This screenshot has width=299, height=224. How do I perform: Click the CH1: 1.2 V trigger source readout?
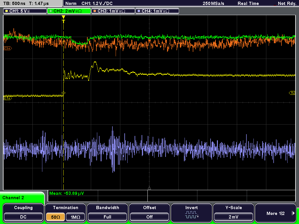[x=97, y=3]
